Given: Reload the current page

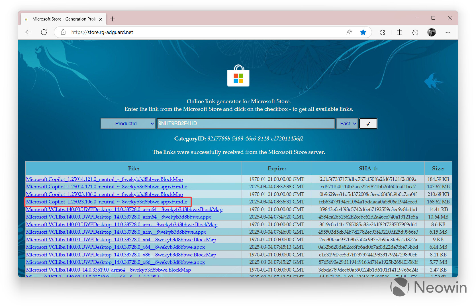Looking at the screenshot, I should click(44, 32).
